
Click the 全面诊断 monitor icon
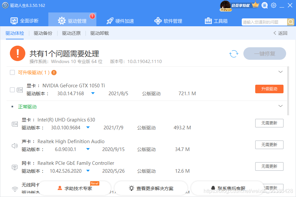pyautogui.click(x=14, y=21)
